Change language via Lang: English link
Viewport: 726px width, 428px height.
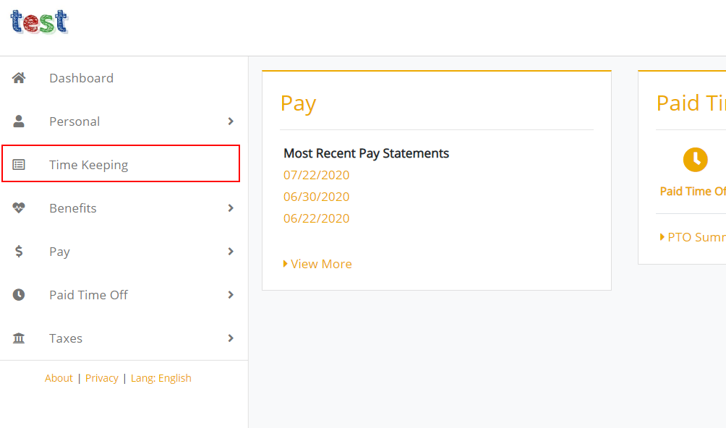(161, 378)
